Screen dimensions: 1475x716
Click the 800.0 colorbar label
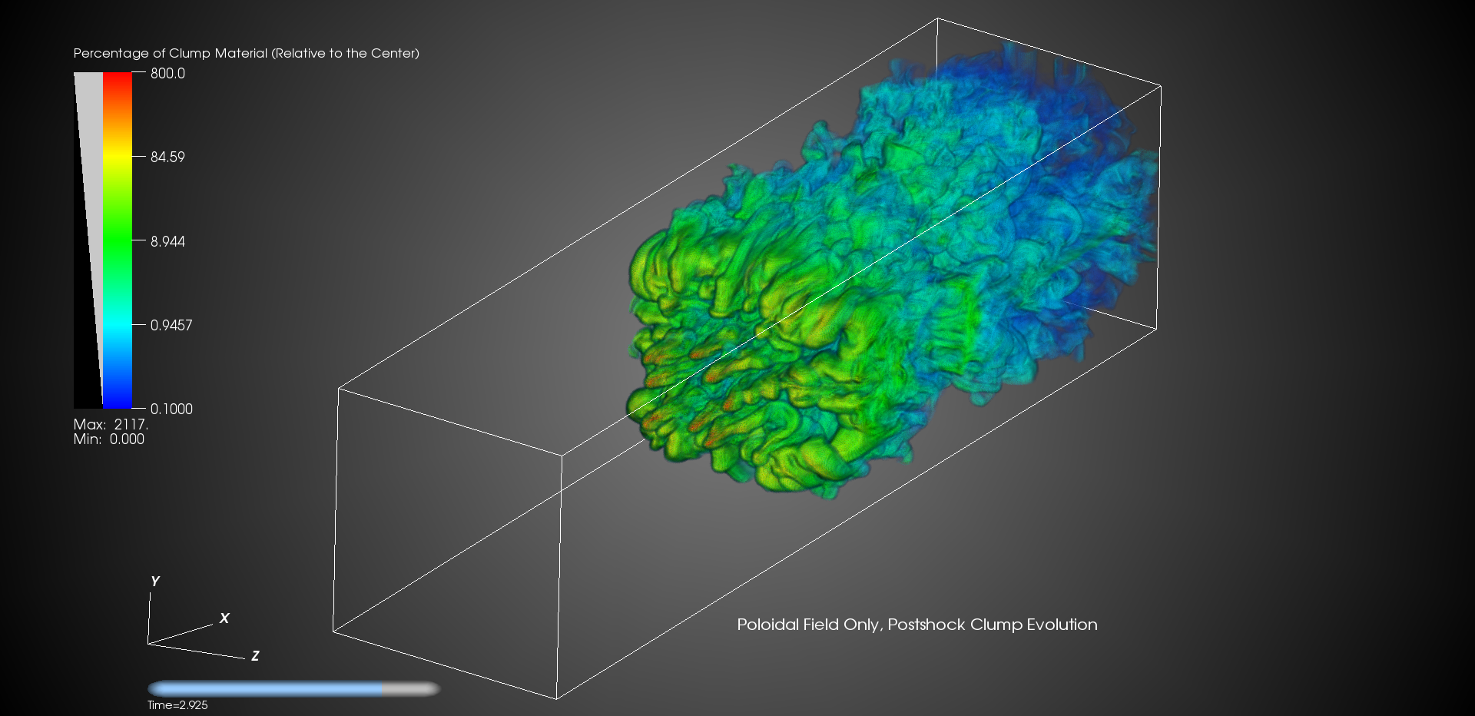point(167,74)
